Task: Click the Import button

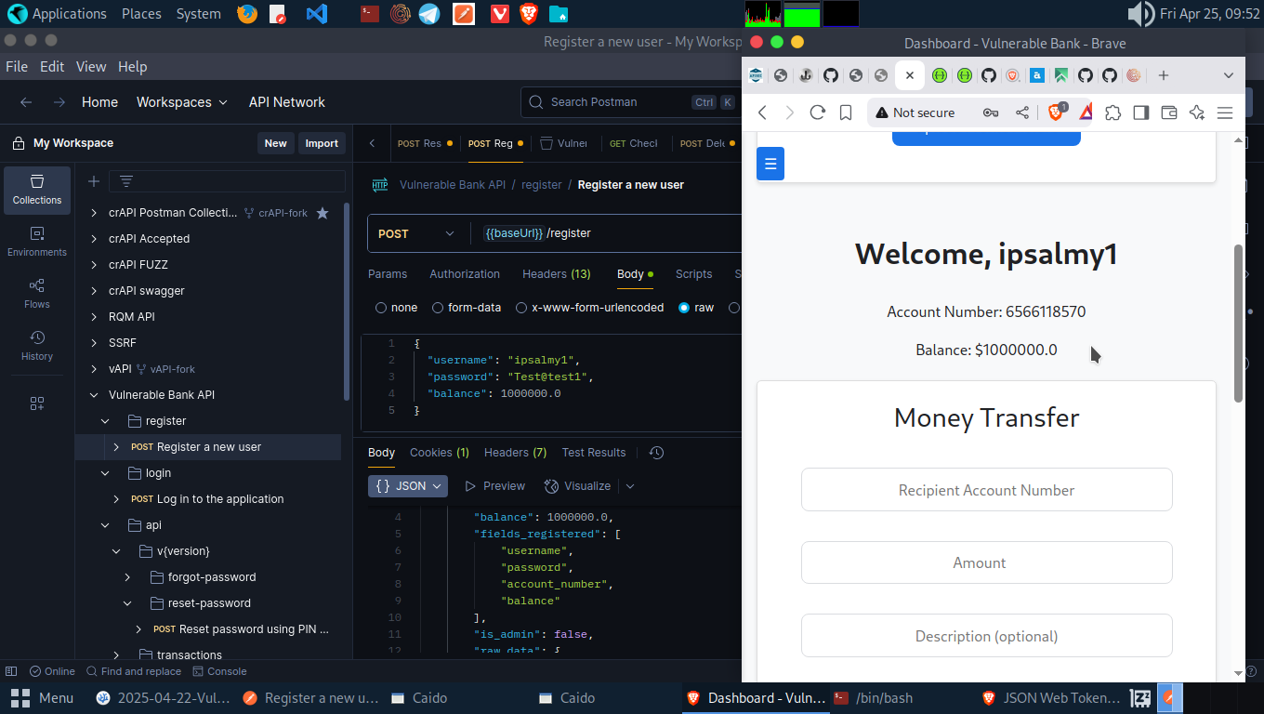Action: (322, 143)
